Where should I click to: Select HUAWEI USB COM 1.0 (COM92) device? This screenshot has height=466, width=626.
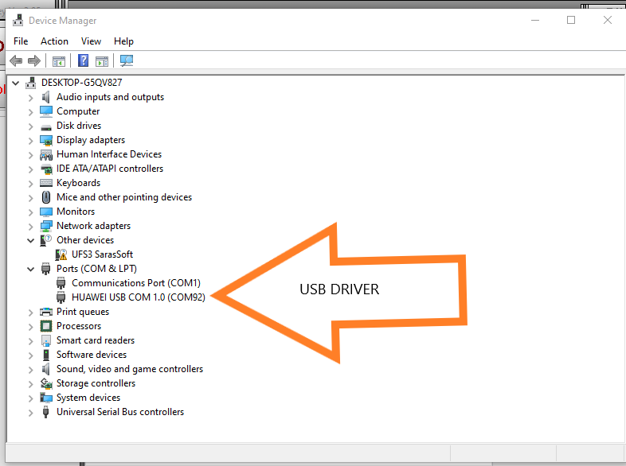coord(138,297)
